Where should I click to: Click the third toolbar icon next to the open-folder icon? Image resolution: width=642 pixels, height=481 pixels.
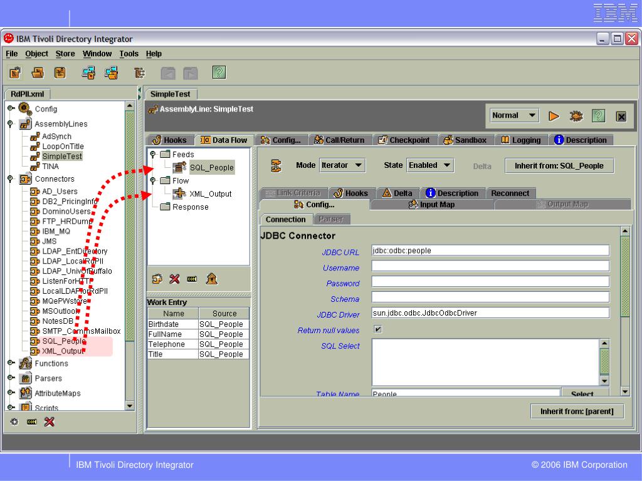[x=60, y=73]
